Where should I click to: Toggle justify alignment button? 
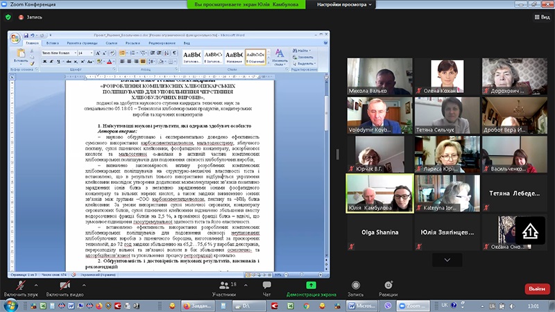point(143,62)
